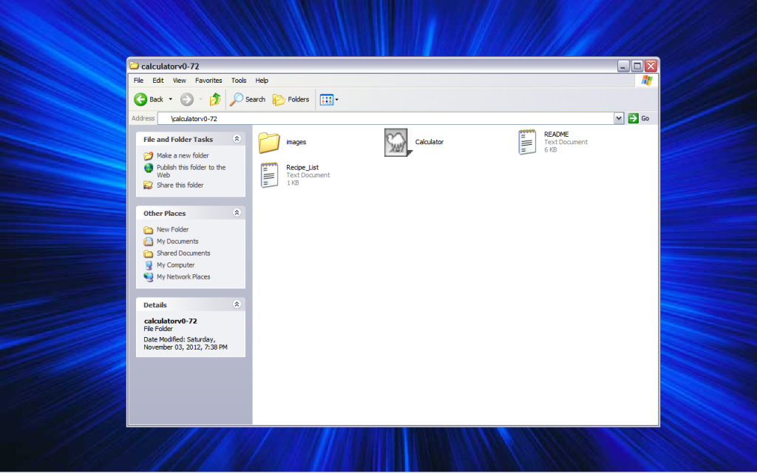The image size is (757, 473).
Task: Open My Network Places link
Action: (183, 276)
